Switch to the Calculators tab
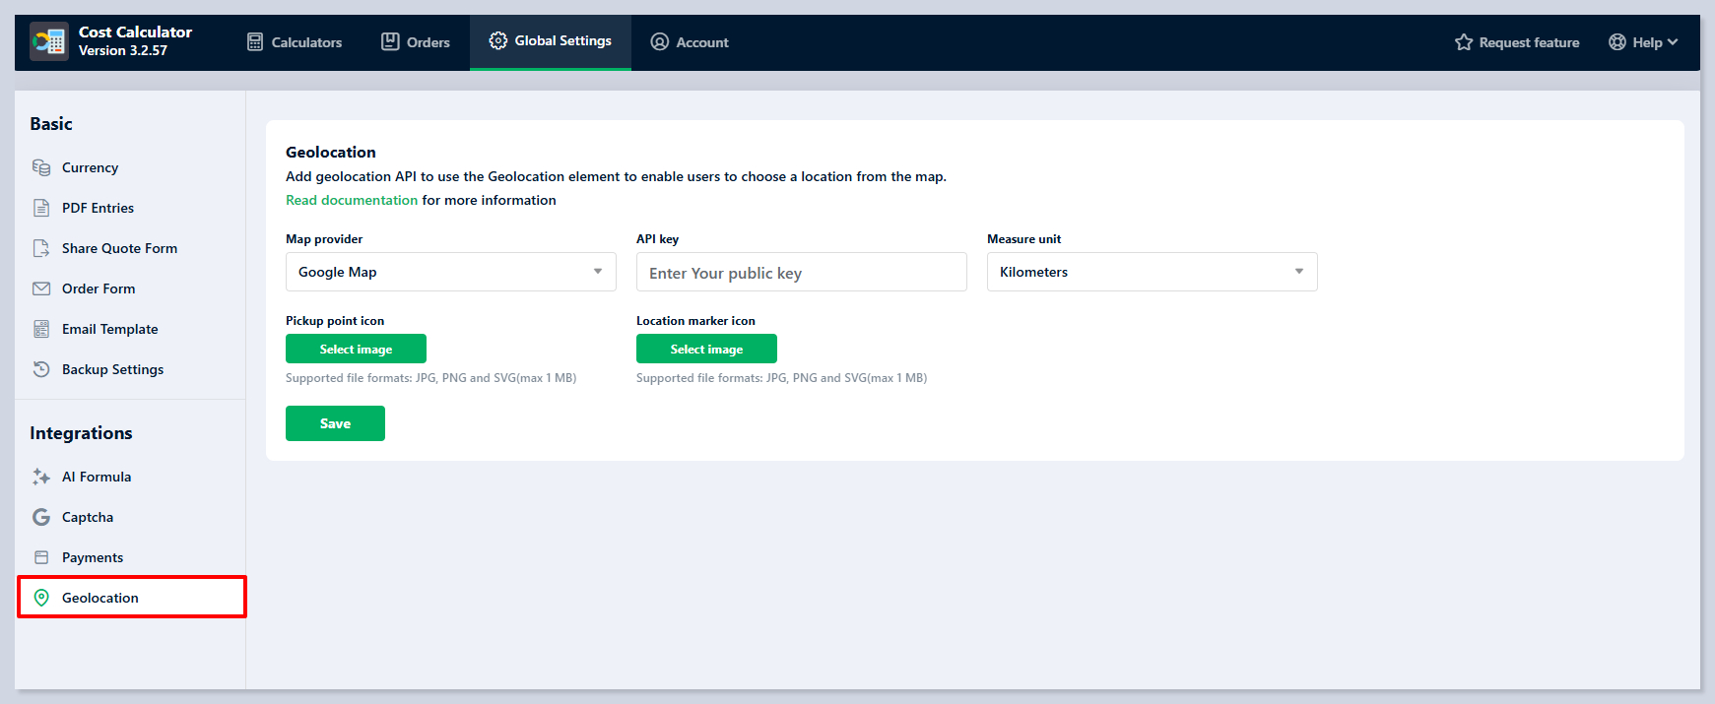 295,42
